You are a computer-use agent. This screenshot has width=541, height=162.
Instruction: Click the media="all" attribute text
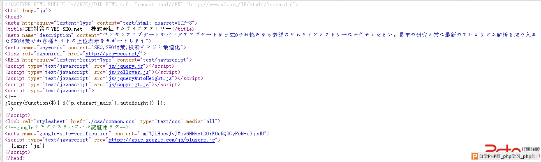[202, 121]
